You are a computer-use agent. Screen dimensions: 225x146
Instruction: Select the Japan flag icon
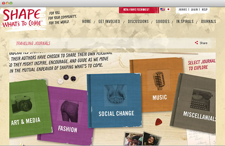point(168,9)
